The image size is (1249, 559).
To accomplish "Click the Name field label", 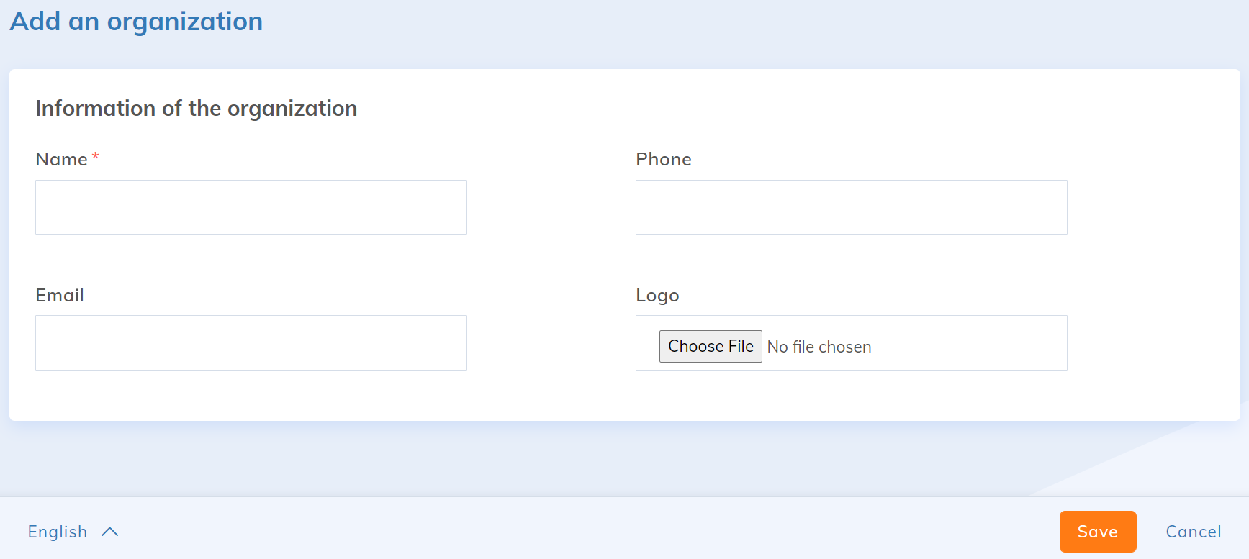I will pos(61,160).
